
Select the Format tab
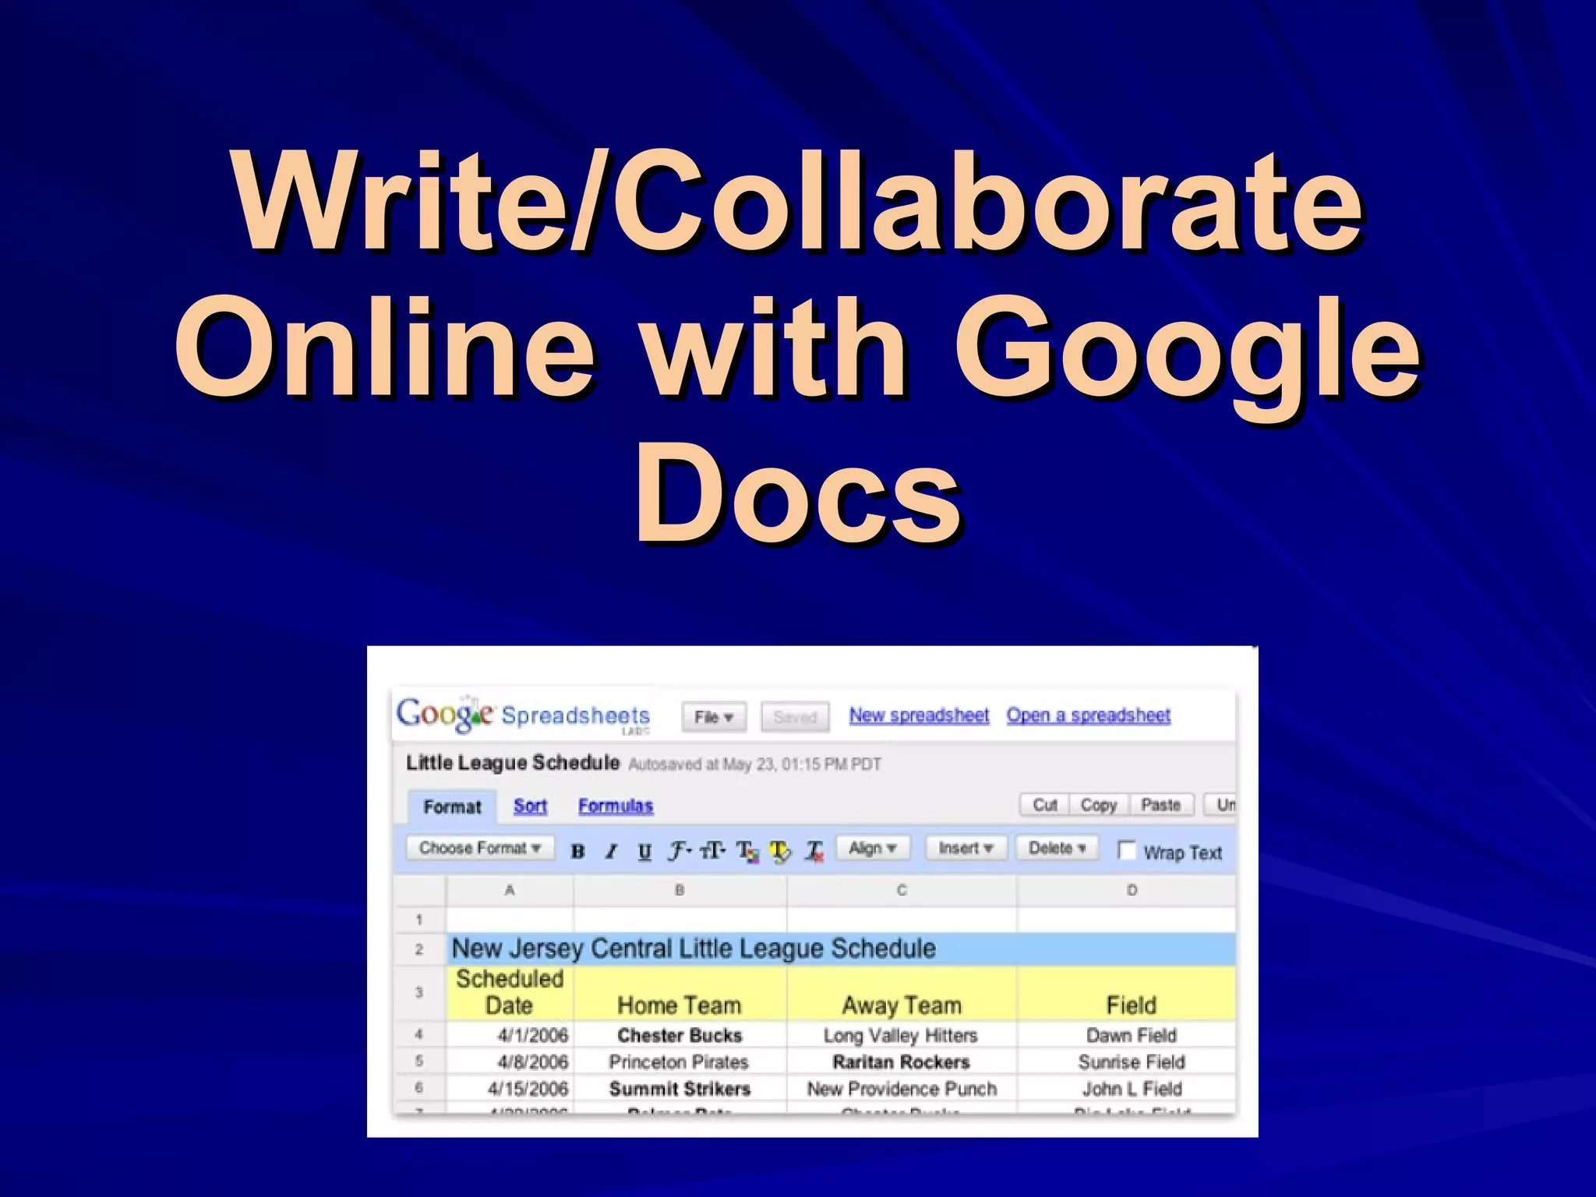(x=452, y=807)
